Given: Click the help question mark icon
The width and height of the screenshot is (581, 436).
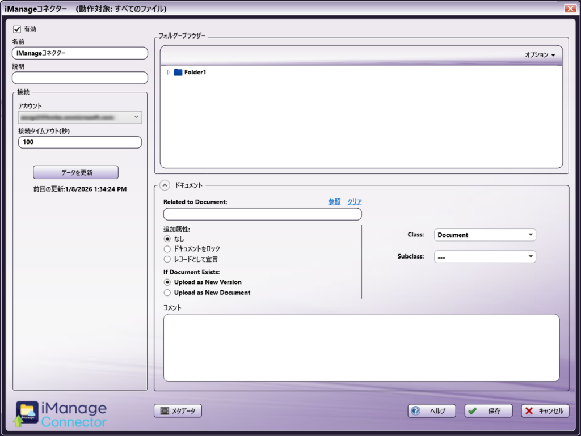Looking at the screenshot, I should coord(416,411).
